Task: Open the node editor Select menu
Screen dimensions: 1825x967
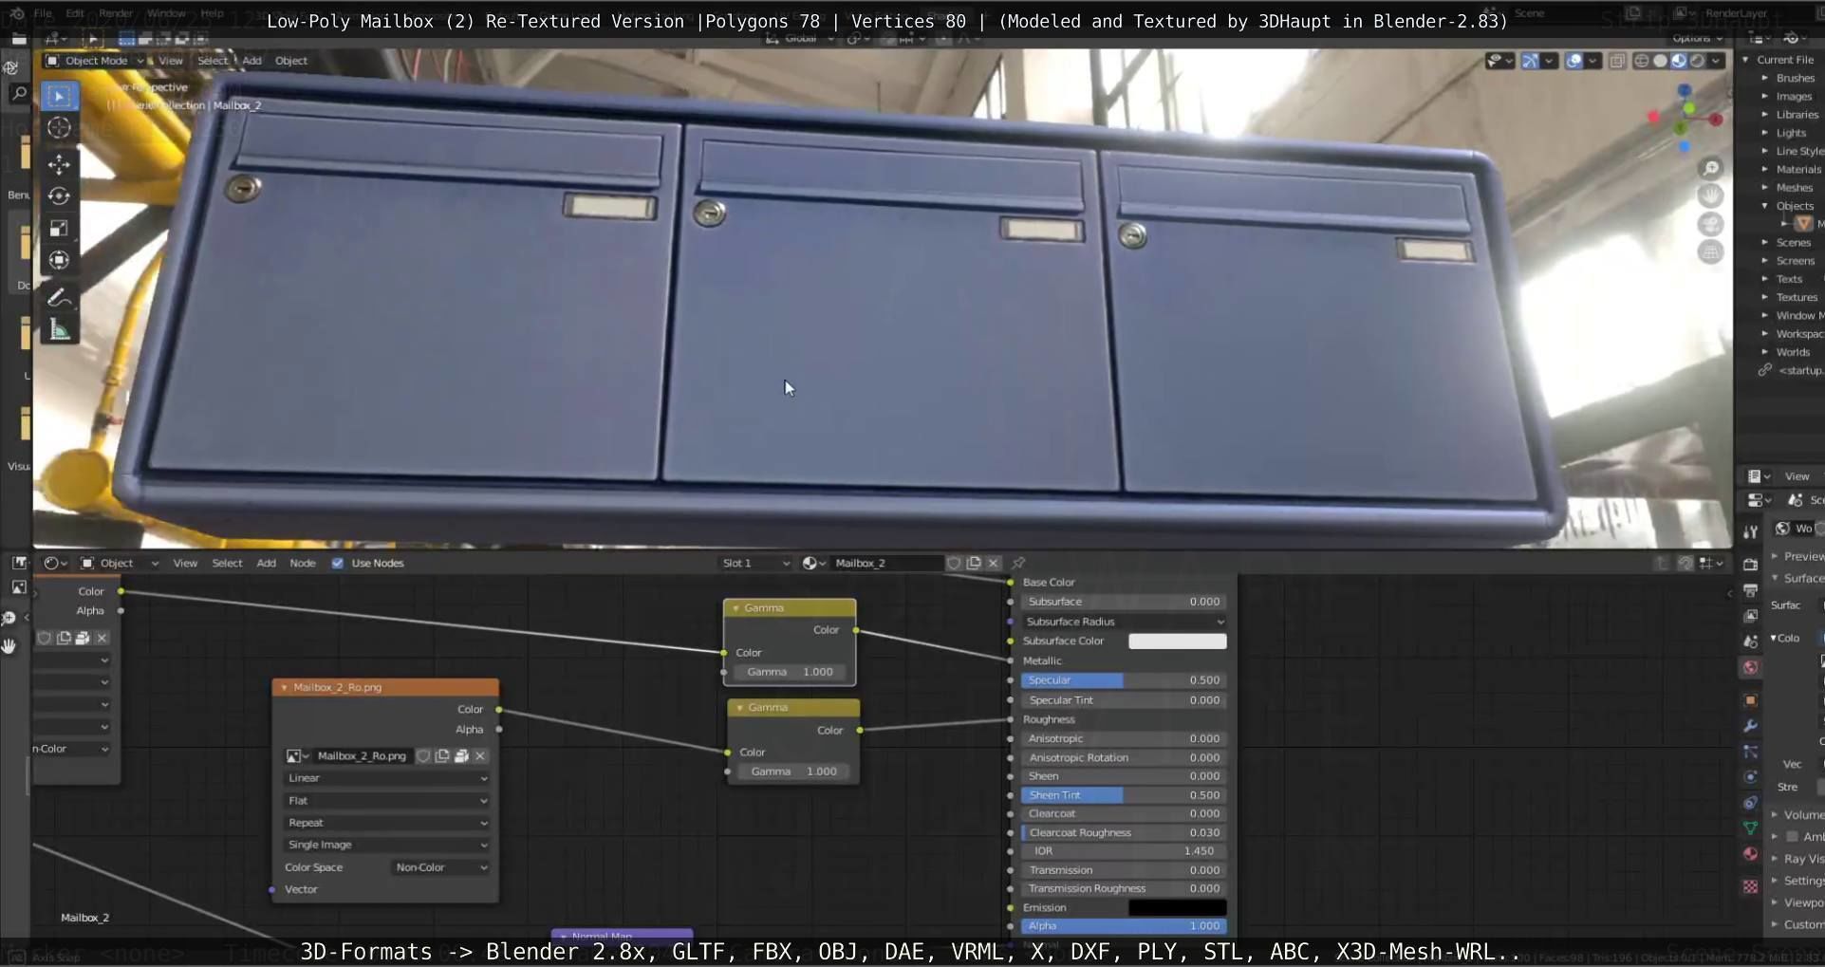Action: (227, 563)
